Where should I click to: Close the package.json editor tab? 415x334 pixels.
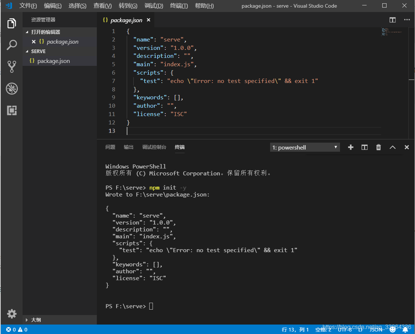pos(149,20)
